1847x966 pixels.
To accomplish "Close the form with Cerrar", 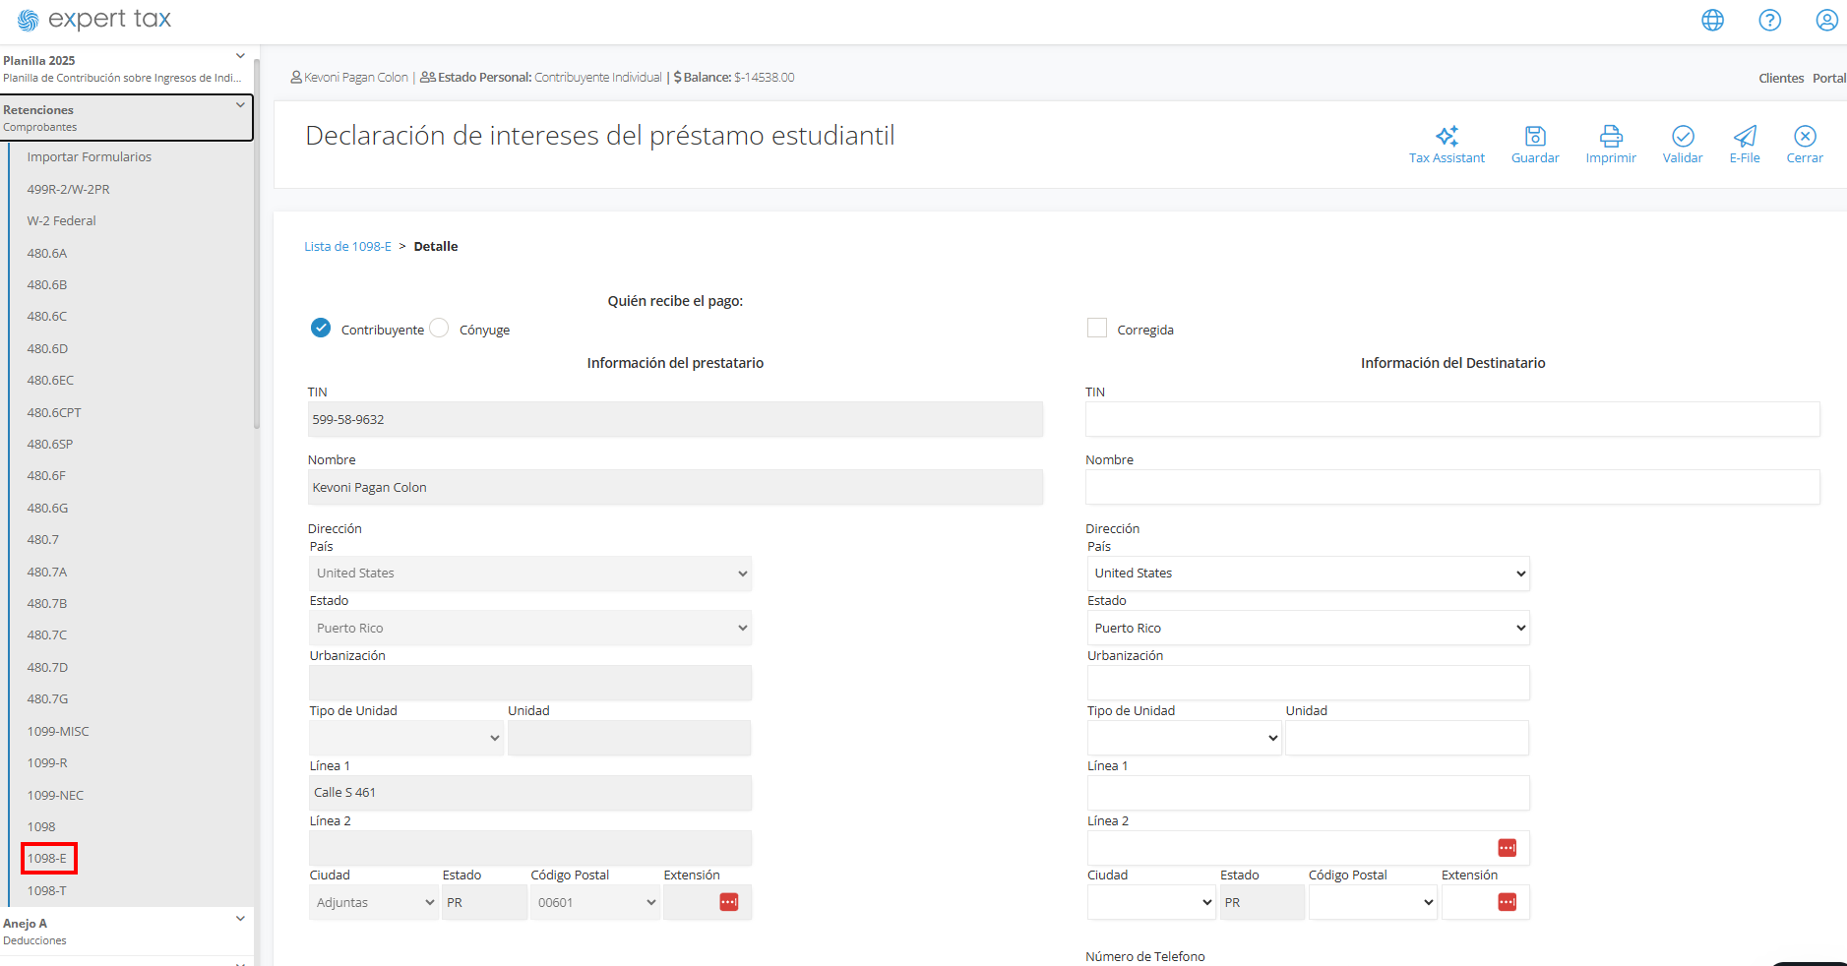I will pos(1805,145).
